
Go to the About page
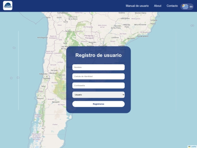pyautogui.click(x=158, y=6)
